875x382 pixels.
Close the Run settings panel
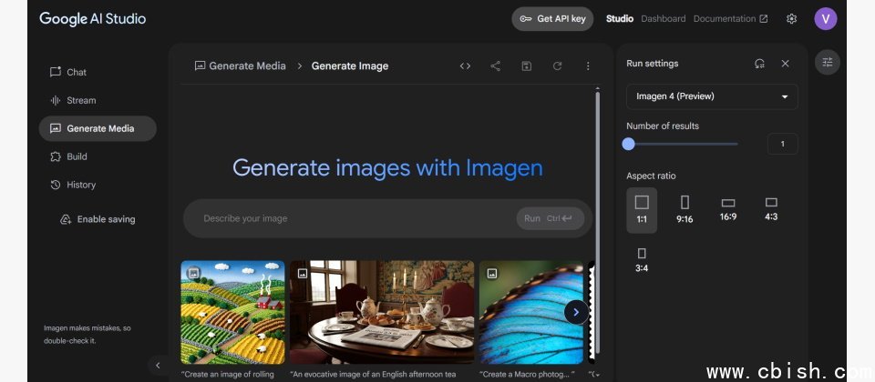click(785, 64)
